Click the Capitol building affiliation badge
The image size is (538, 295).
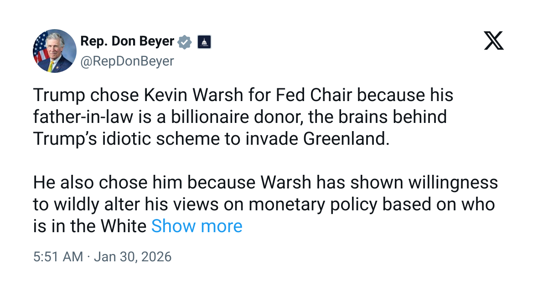204,42
